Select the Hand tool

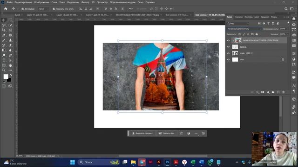[x=10, y=65]
